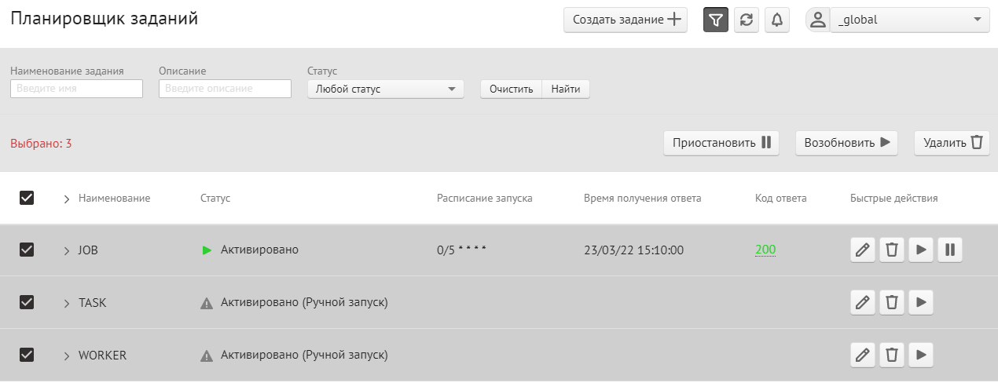Click the filter funnel icon

(x=715, y=20)
